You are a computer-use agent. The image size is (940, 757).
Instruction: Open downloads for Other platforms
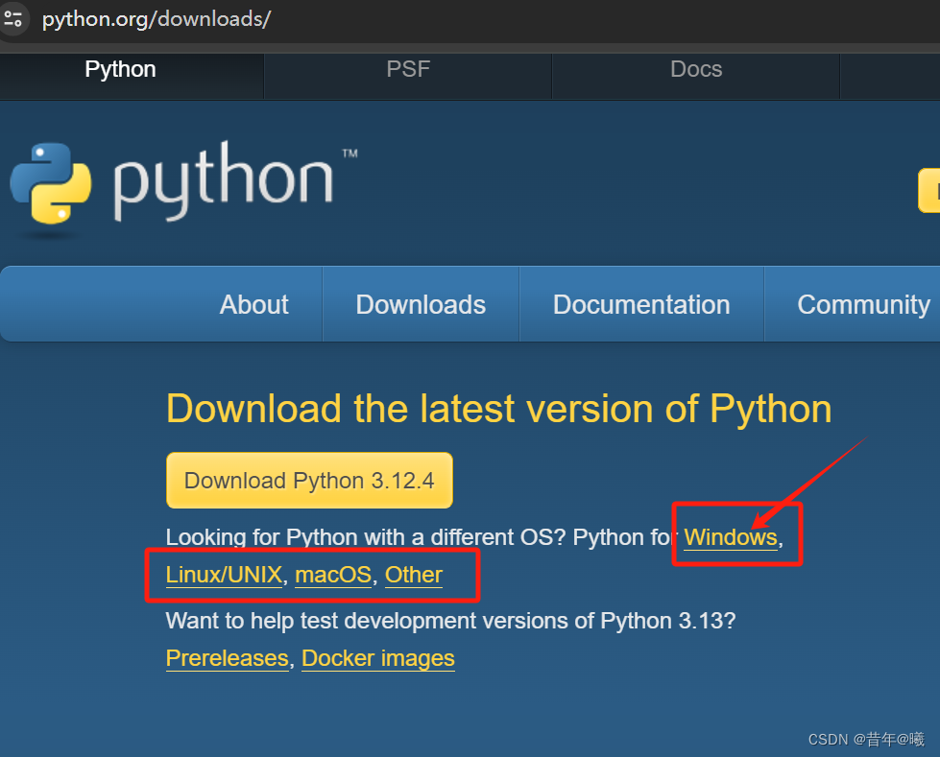tap(413, 574)
